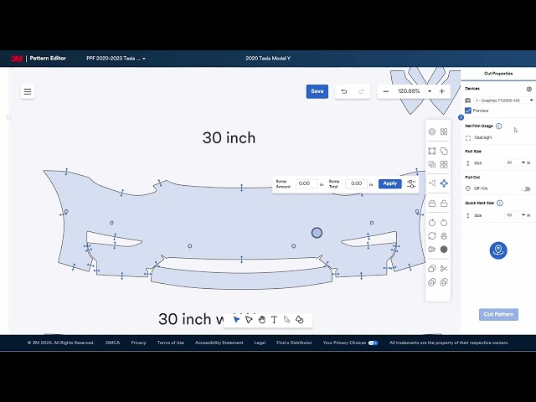Open the Quick Nest Size dropdown
The height and width of the screenshot is (402, 536).
coord(515,215)
